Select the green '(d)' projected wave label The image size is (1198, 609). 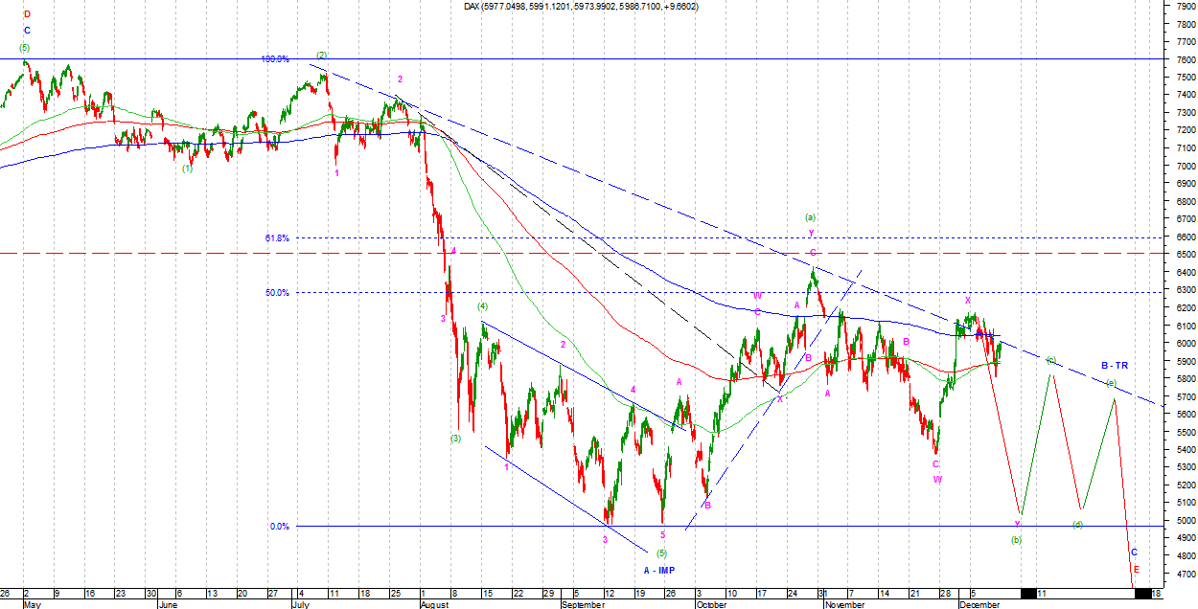click(x=1077, y=525)
